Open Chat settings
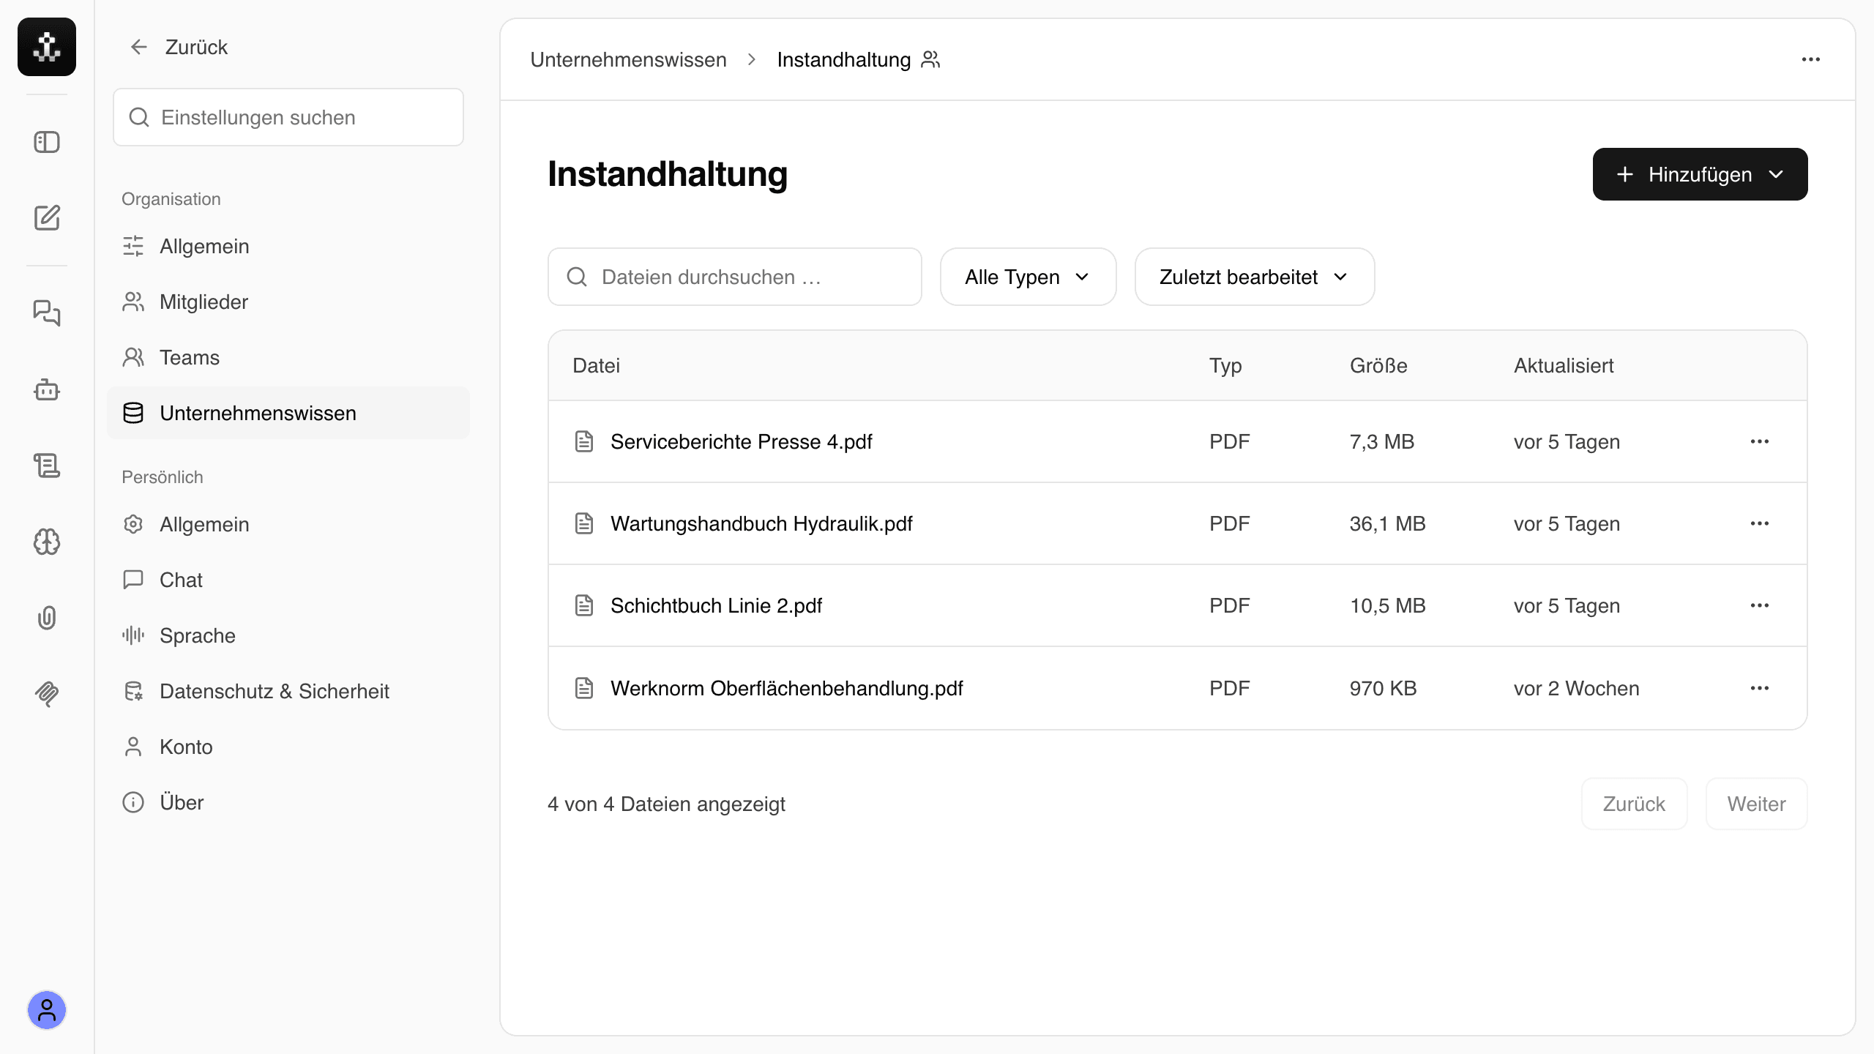This screenshot has height=1054, width=1874. coord(288,580)
